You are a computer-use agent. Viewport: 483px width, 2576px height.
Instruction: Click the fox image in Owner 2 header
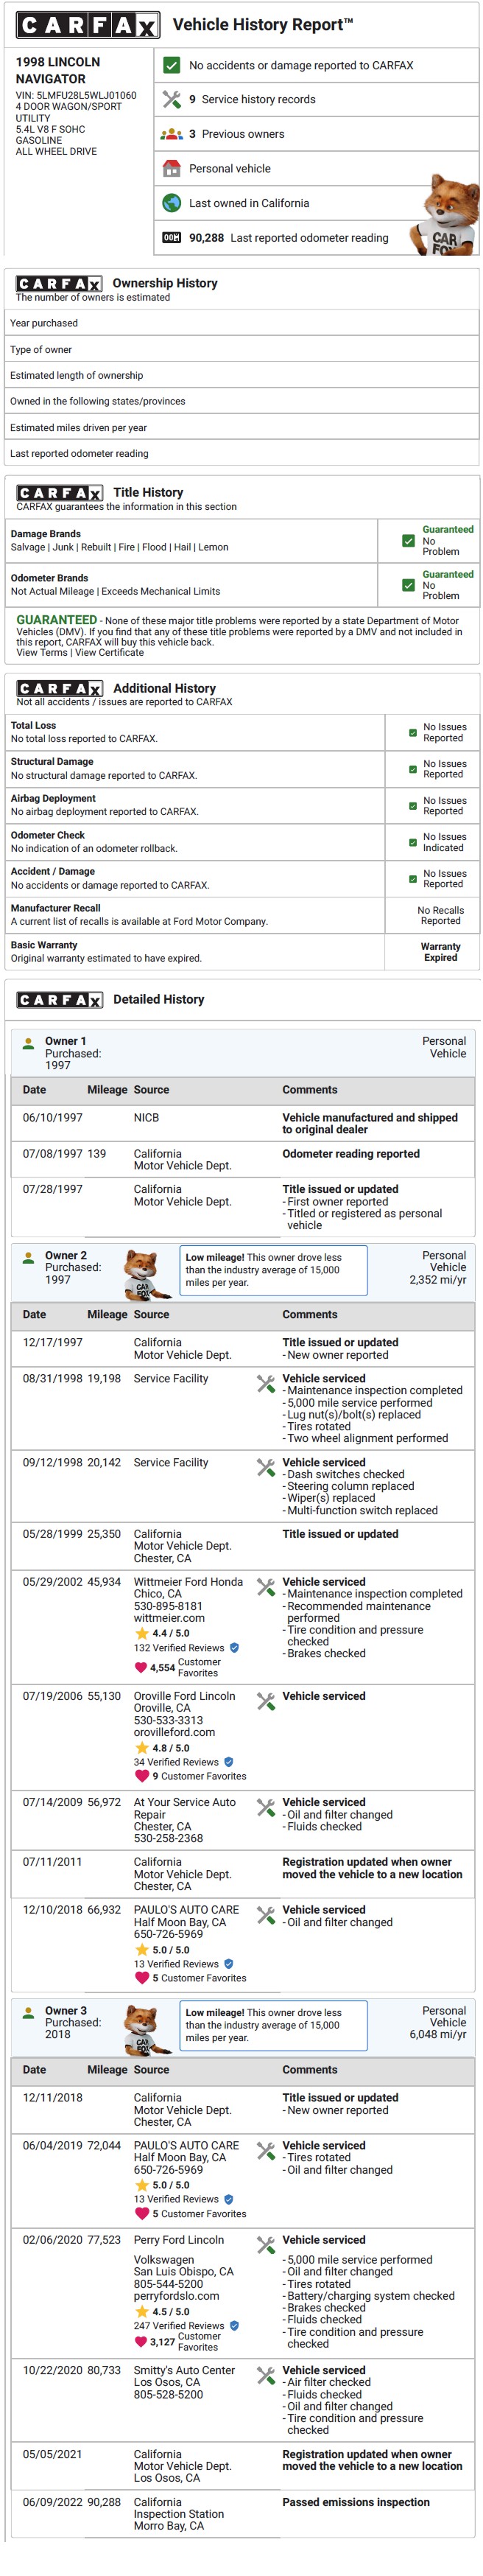point(147,1274)
